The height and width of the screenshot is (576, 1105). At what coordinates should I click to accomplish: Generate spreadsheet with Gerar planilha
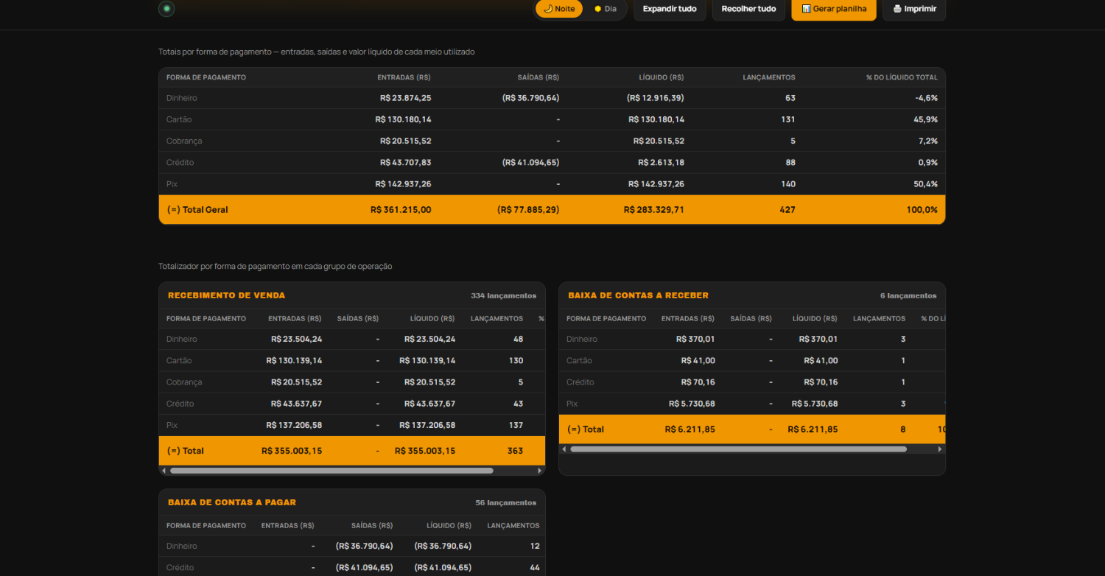(834, 9)
